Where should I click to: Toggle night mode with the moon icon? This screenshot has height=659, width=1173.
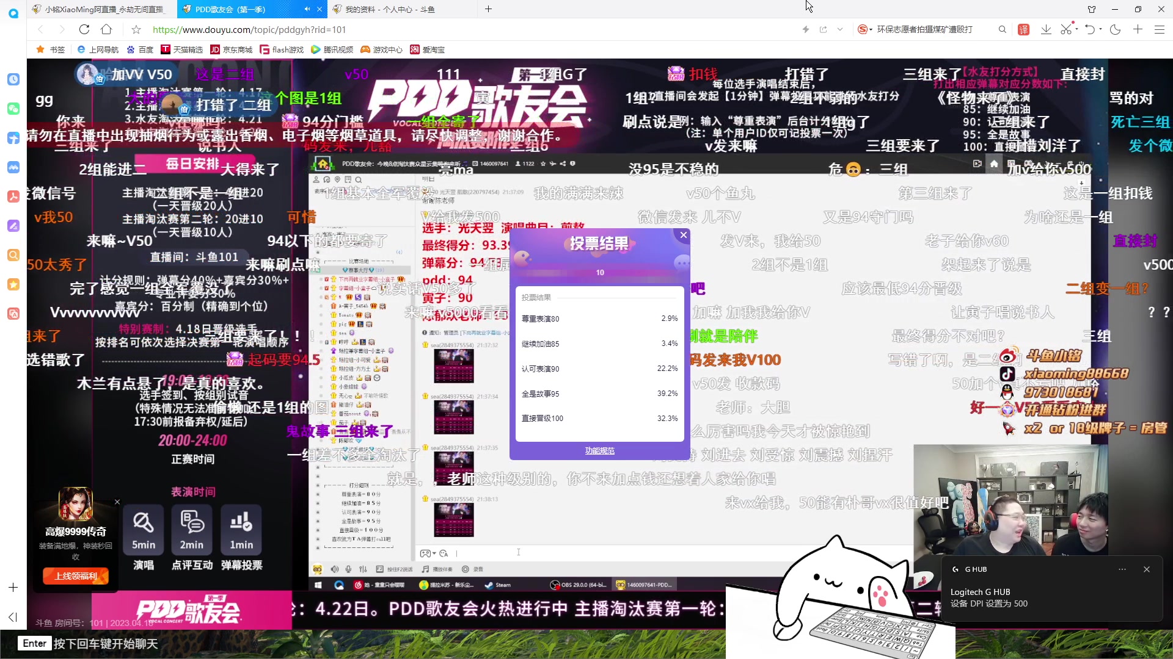(x=1115, y=29)
